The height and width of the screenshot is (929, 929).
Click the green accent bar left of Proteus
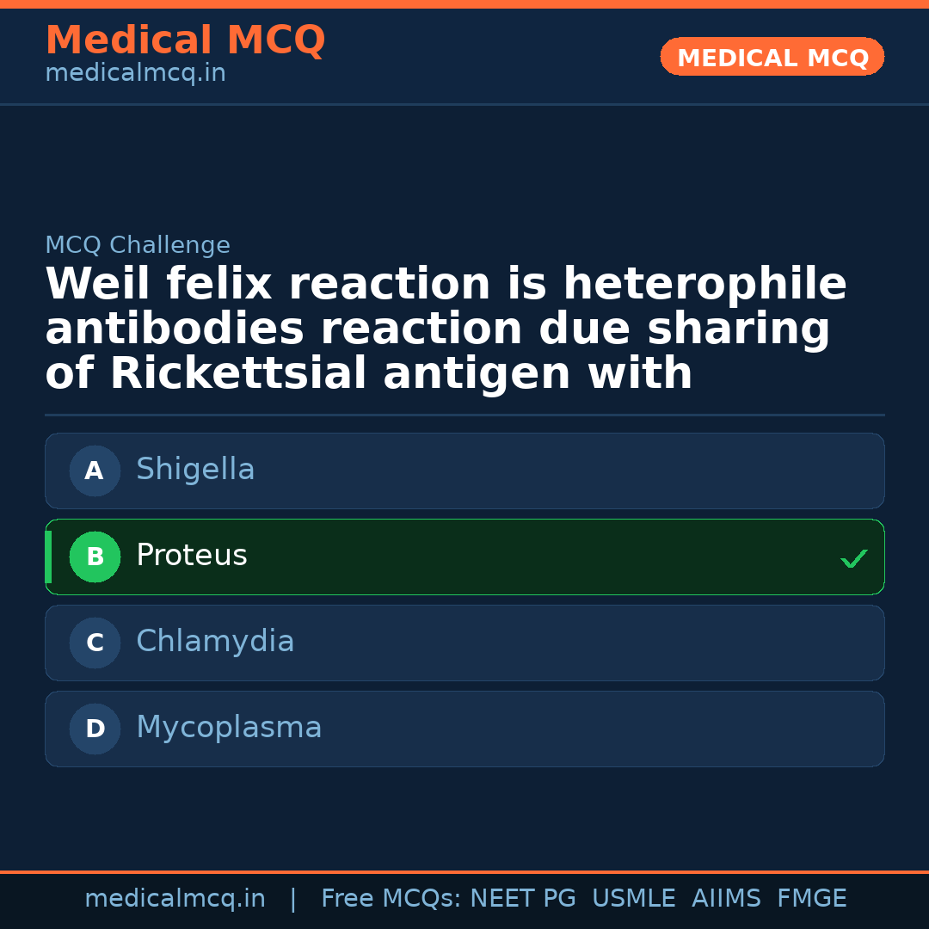(x=48, y=557)
